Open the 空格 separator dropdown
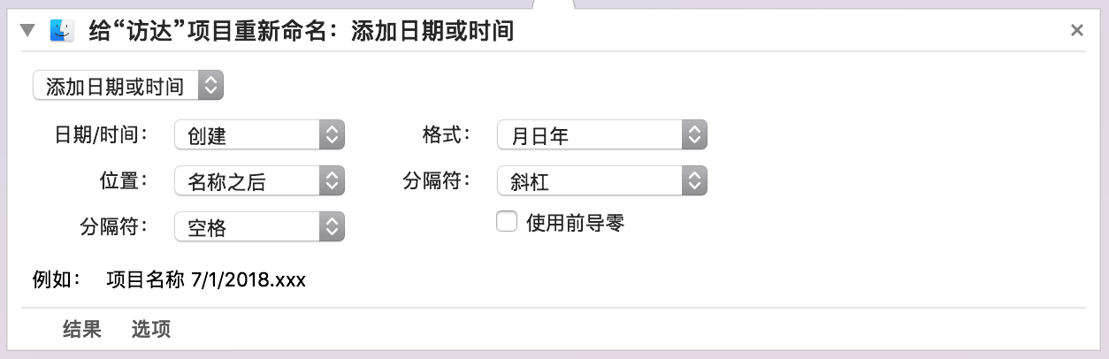Viewport: 1109px width, 359px height. [x=259, y=227]
